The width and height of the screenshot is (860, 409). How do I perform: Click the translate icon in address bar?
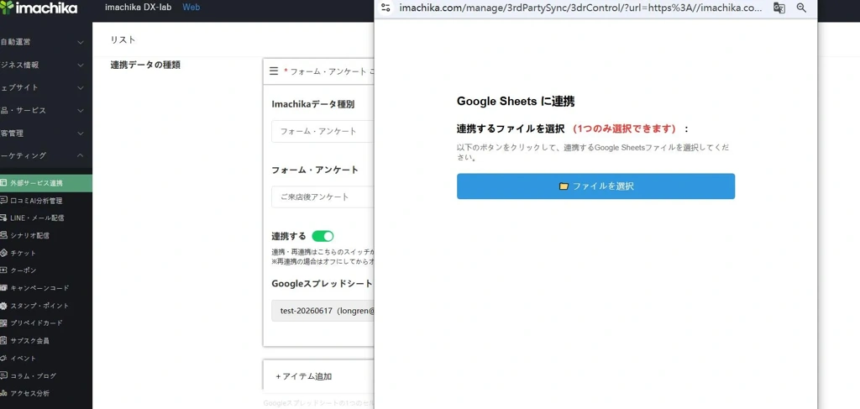(779, 8)
